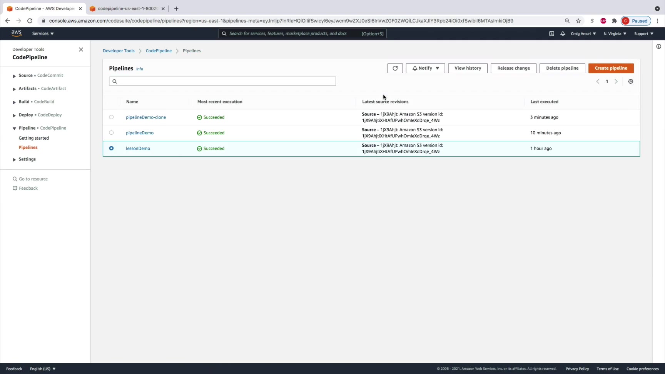Screen dimensions: 665x374
Task: Click the sidebar Feedback icon
Action: pos(15,188)
